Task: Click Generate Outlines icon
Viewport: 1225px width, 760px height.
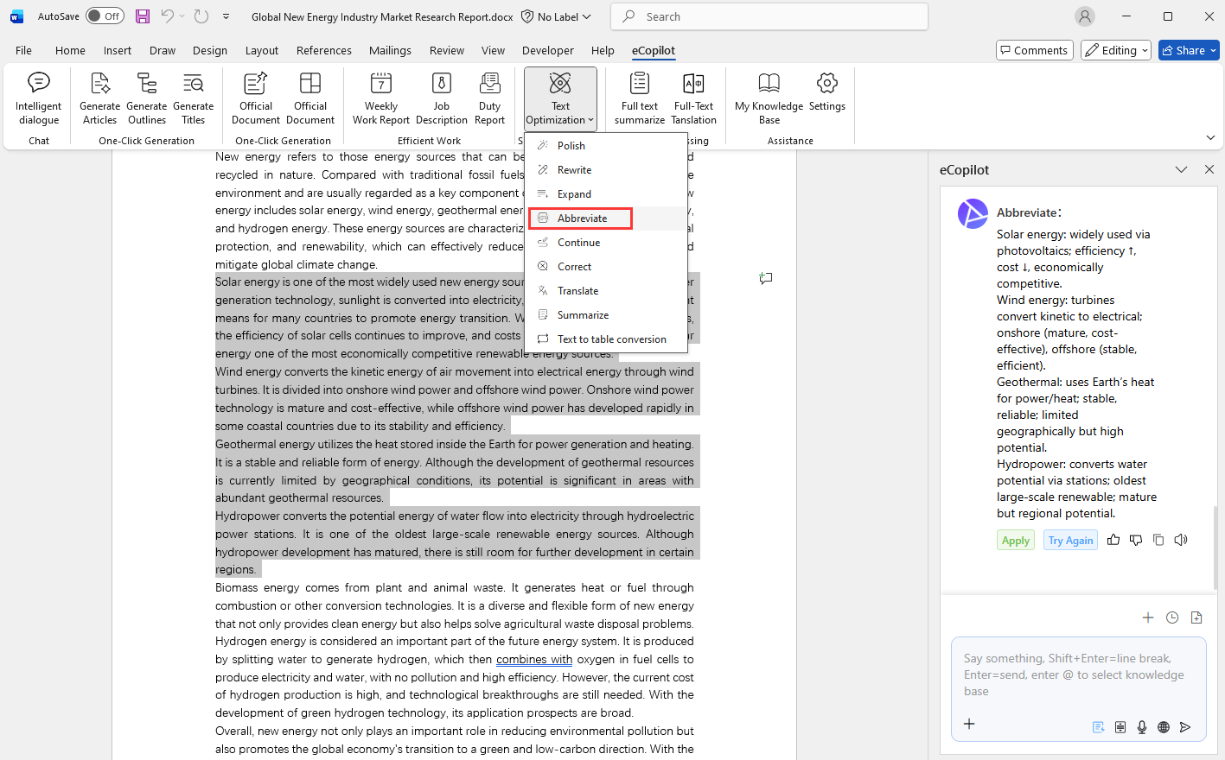Action: pyautogui.click(x=147, y=98)
